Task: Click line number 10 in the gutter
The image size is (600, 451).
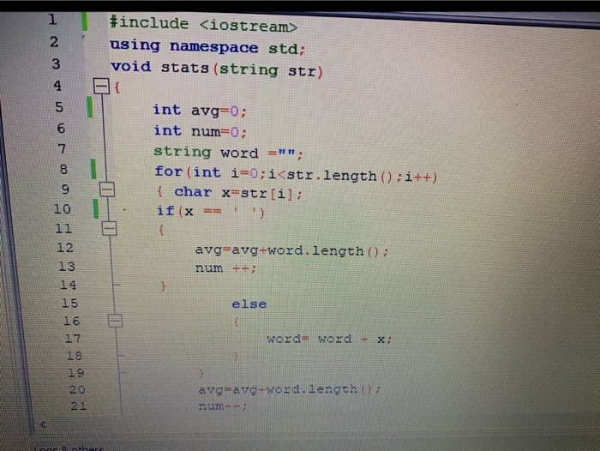Action: [x=63, y=209]
